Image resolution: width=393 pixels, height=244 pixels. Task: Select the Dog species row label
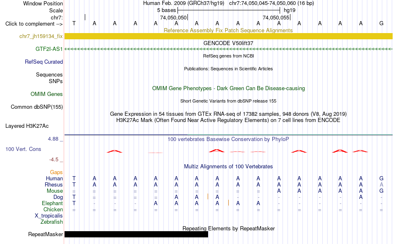[58, 197]
